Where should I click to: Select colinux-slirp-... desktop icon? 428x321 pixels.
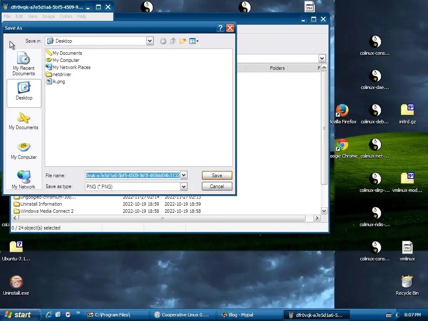[375, 183]
